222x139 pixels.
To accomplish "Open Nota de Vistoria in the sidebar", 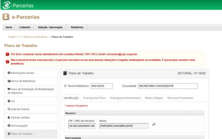I will coord(31,109).
